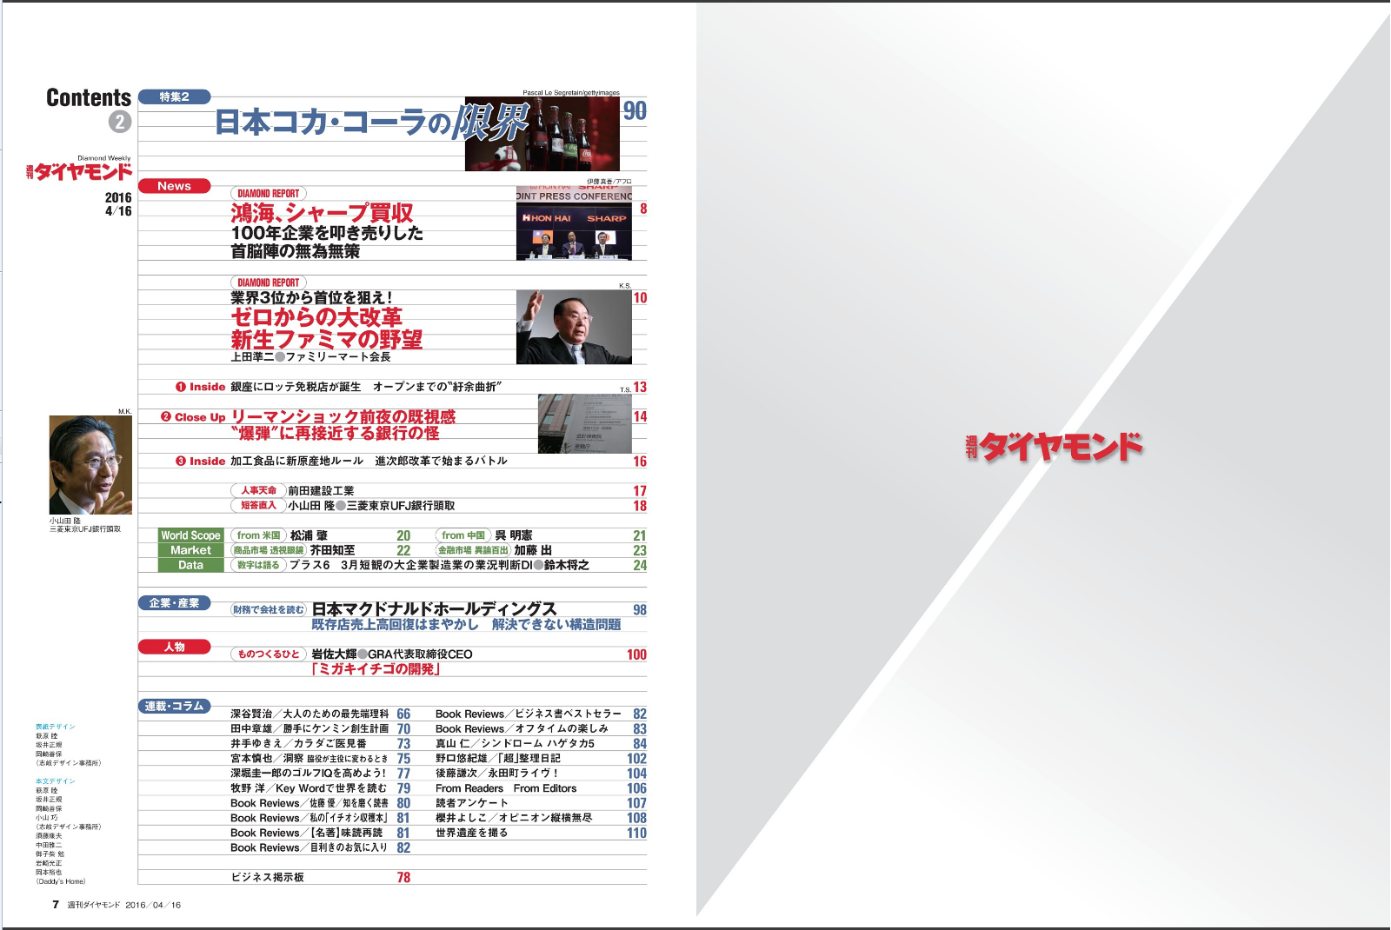Click the red News section label
This screenshot has width=1391, height=930.
[174, 186]
